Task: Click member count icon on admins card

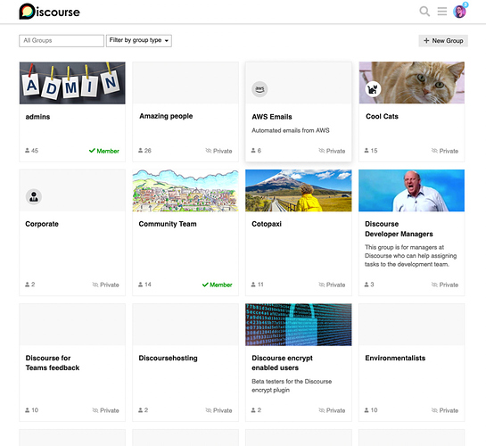Action: 28,151
